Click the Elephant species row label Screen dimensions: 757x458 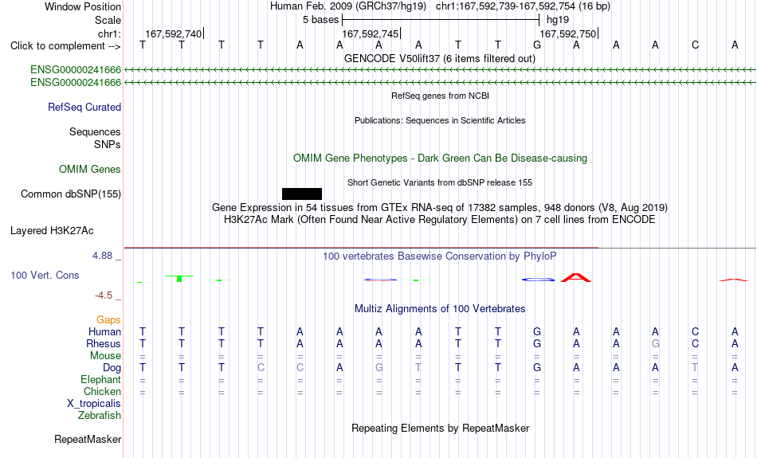pos(101,379)
